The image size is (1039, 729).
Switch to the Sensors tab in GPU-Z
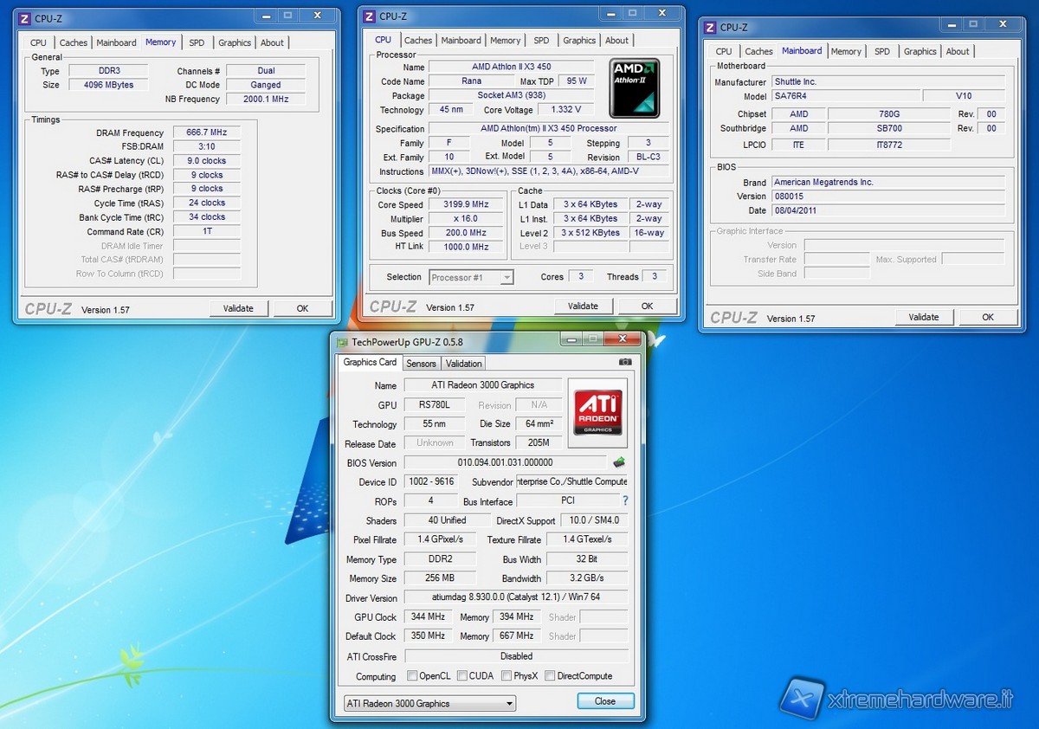(x=421, y=364)
